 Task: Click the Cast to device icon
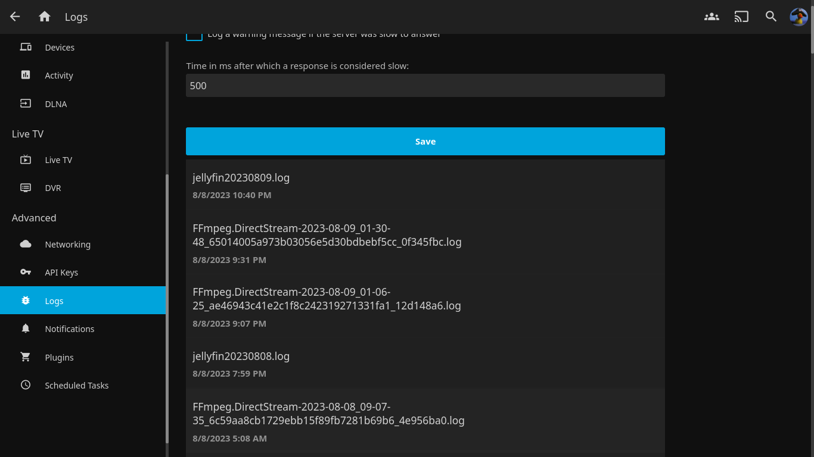(741, 17)
